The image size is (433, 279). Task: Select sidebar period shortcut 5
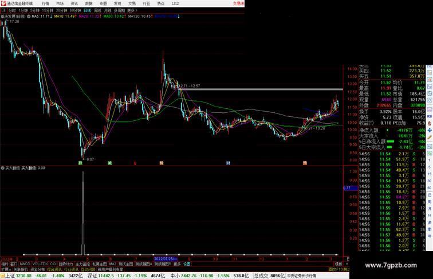[430, 167]
